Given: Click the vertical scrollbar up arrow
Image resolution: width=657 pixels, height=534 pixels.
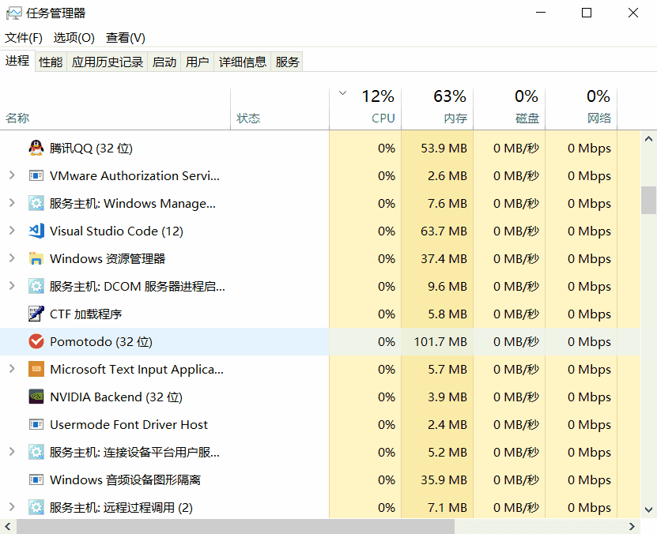Looking at the screenshot, I should pos(648,139).
